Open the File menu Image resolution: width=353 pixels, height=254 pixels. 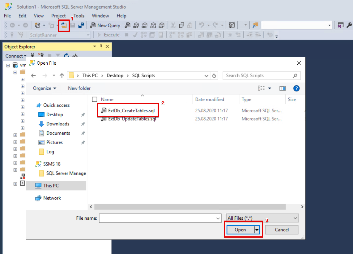coord(7,16)
